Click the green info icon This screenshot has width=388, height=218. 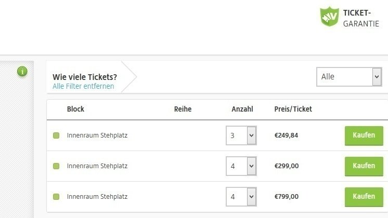pyautogui.click(x=22, y=72)
